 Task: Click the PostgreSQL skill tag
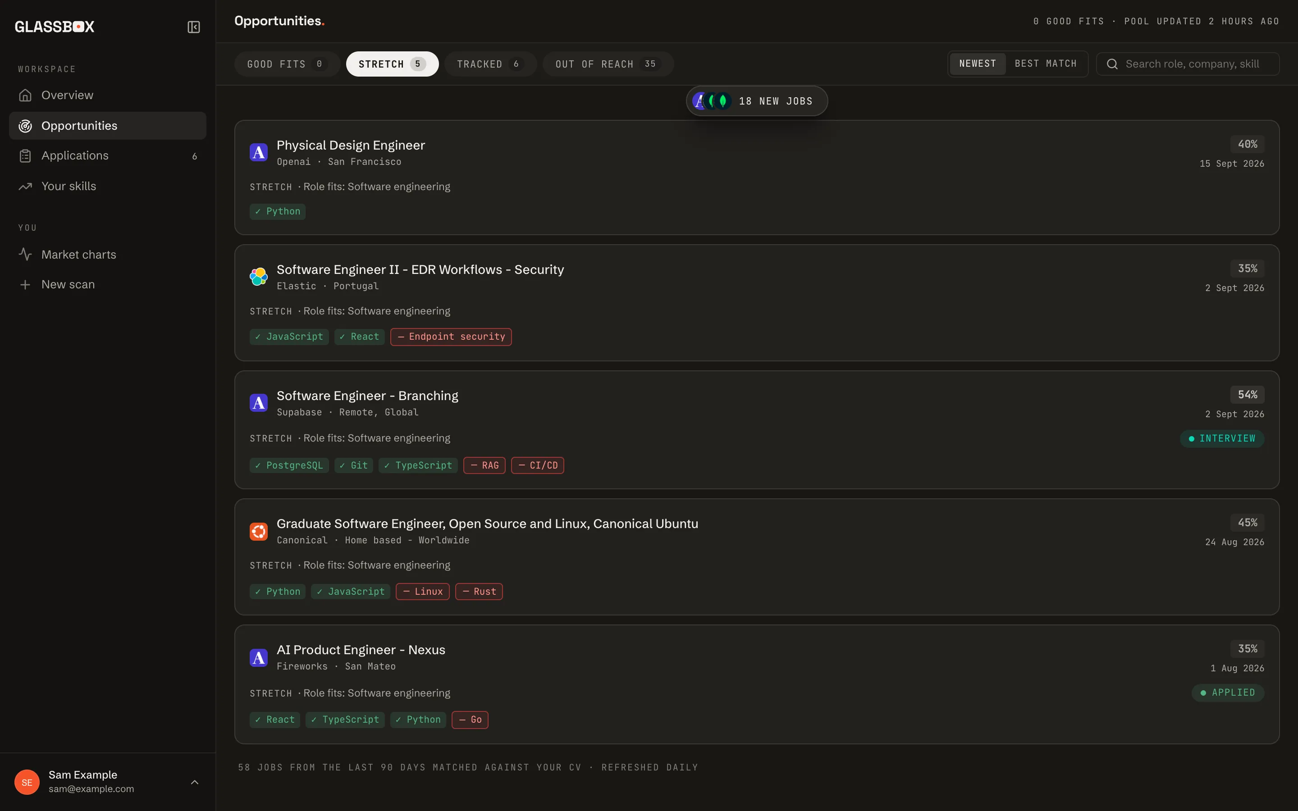point(289,465)
